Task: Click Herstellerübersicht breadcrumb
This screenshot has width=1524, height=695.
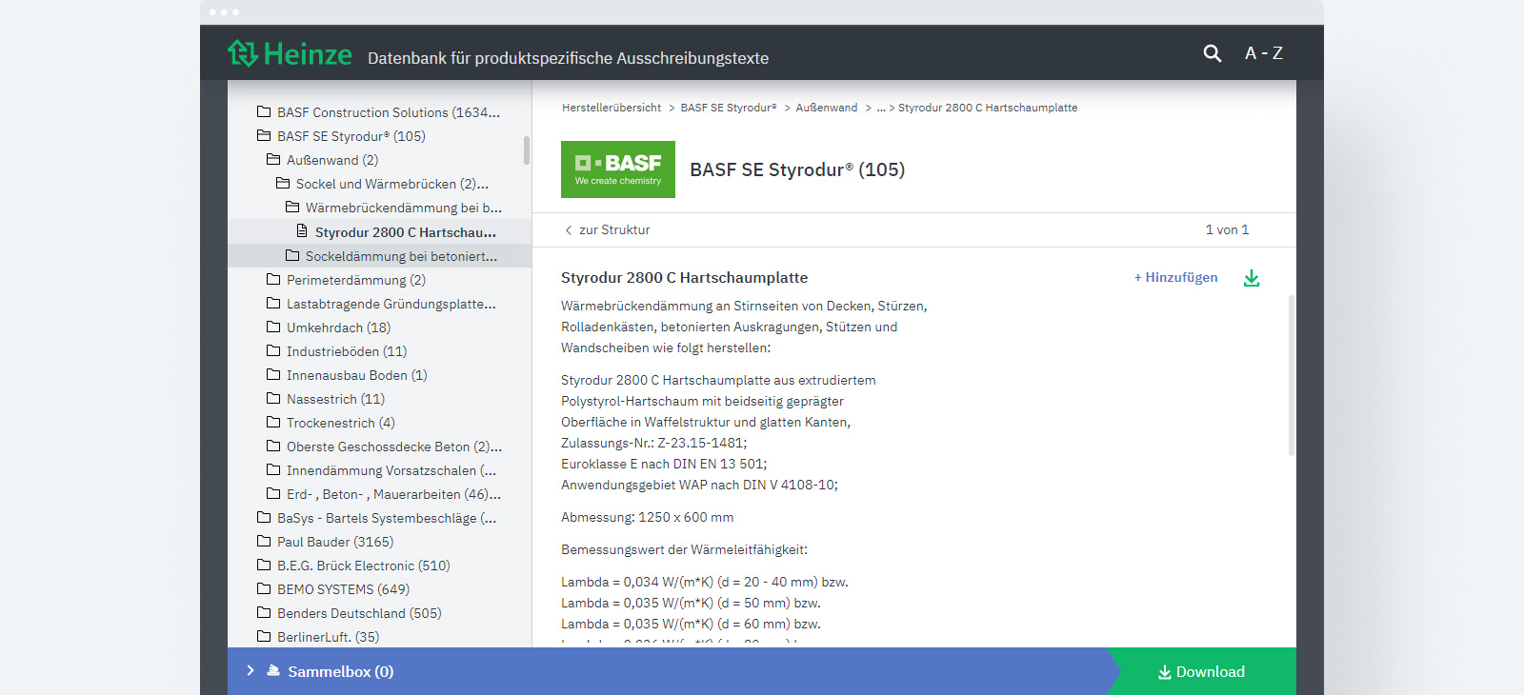Action: 612,108
